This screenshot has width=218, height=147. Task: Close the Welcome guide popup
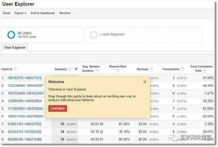(x=145, y=82)
